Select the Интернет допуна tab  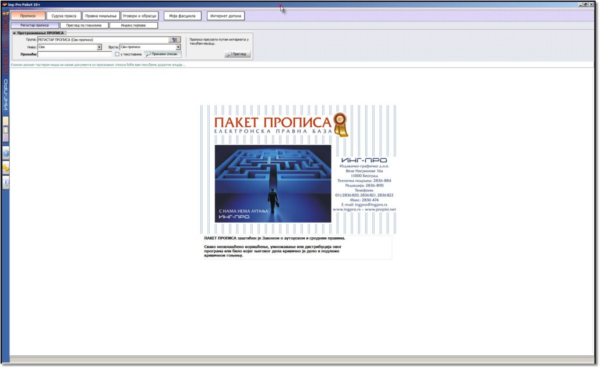pos(226,16)
